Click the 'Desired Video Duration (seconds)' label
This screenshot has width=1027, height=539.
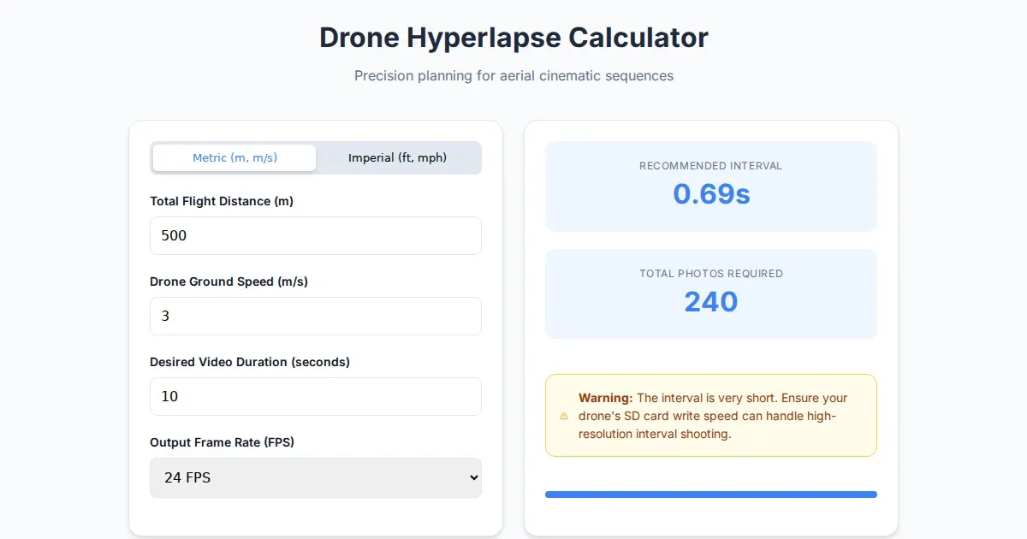tap(249, 362)
